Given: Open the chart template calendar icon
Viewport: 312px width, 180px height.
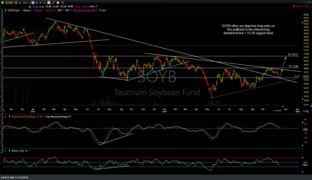Looking at the screenshot, I should pyautogui.click(x=49, y=3).
